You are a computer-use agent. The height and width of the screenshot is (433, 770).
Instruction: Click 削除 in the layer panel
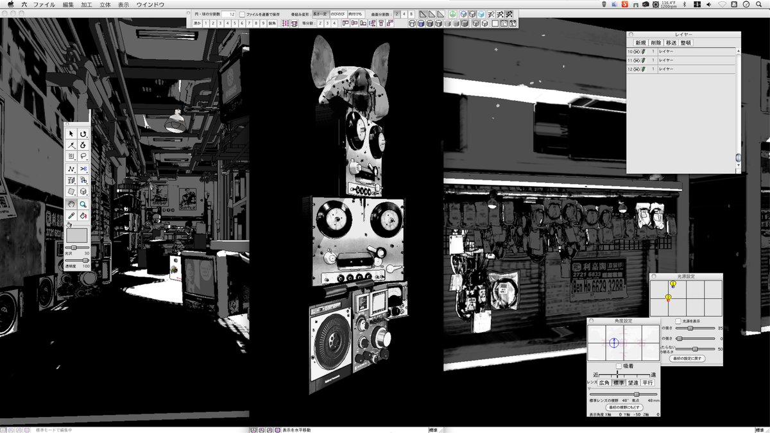tap(656, 42)
